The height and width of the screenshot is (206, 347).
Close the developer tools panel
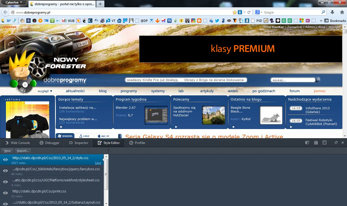pos(343,143)
